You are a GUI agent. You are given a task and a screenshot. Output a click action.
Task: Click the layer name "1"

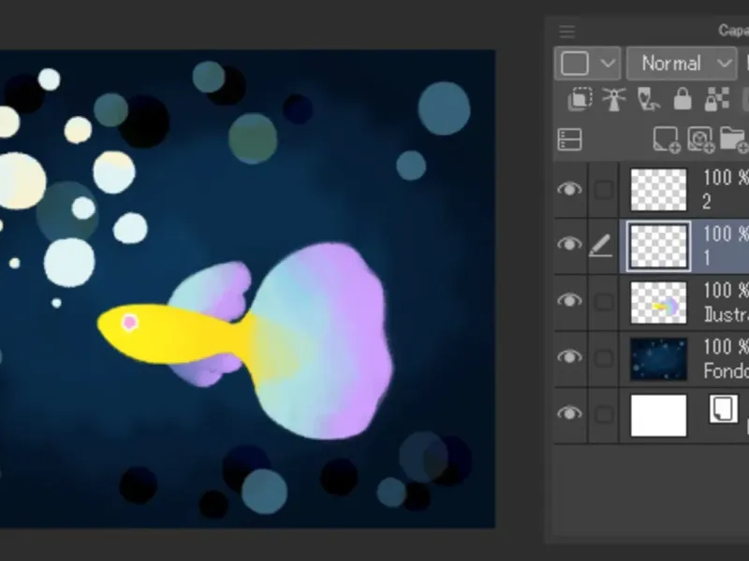pyautogui.click(x=707, y=258)
